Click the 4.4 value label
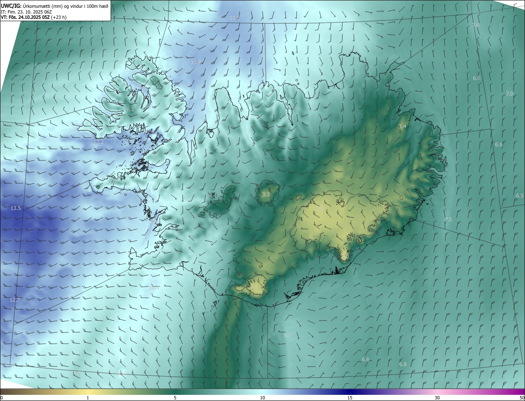 click(x=213, y=196)
